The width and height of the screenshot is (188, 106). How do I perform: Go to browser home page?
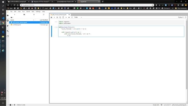click(18, 5)
